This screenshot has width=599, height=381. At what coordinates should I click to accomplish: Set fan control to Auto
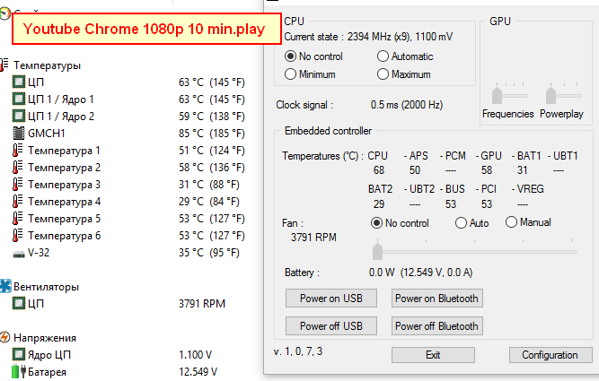click(461, 222)
